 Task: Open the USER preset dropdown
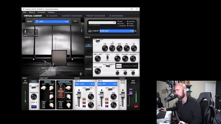[x=52, y=21]
